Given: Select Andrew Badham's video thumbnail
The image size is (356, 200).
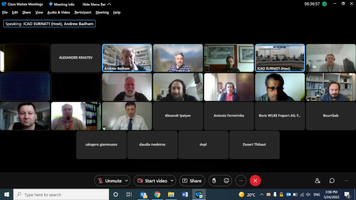Looking at the screenshot, I should (127, 58).
